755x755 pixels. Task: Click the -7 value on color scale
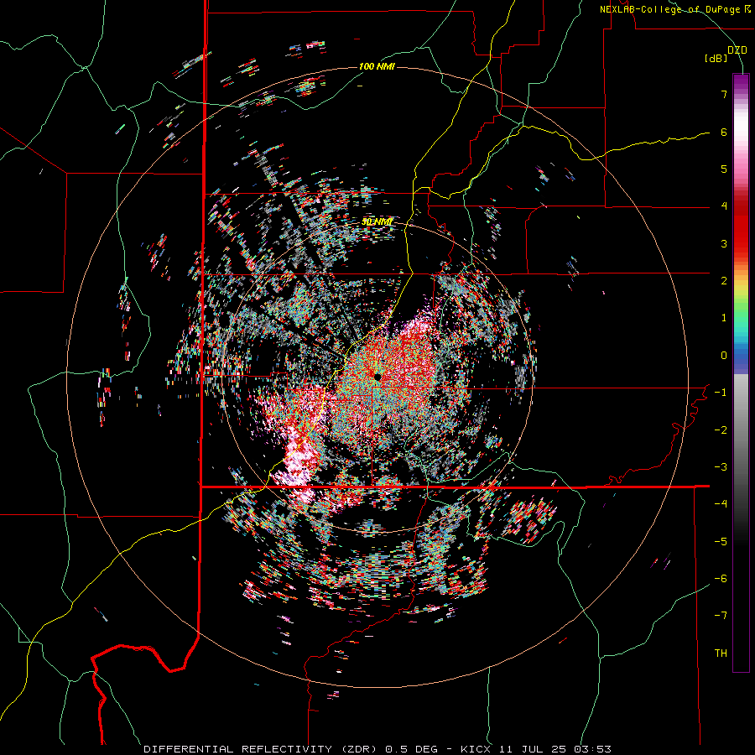point(721,616)
